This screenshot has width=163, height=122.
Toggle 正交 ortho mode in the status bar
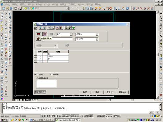click(54, 116)
